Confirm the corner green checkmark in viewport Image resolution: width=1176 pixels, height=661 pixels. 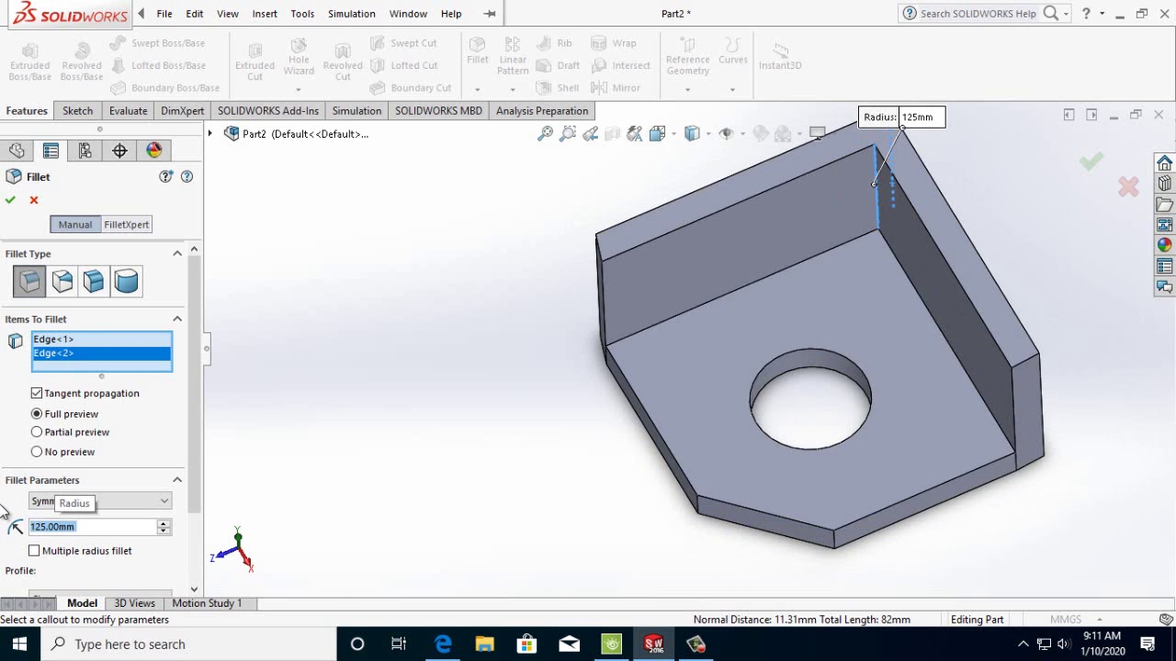pyautogui.click(x=1091, y=162)
